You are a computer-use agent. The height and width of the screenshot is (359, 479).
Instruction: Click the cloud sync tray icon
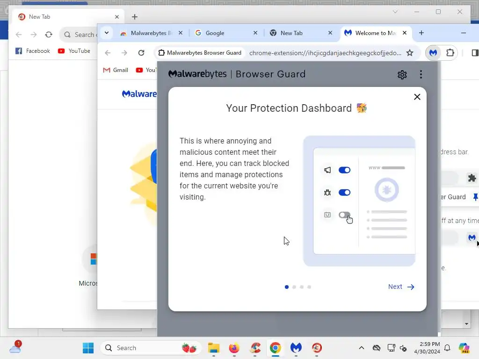[377, 348]
